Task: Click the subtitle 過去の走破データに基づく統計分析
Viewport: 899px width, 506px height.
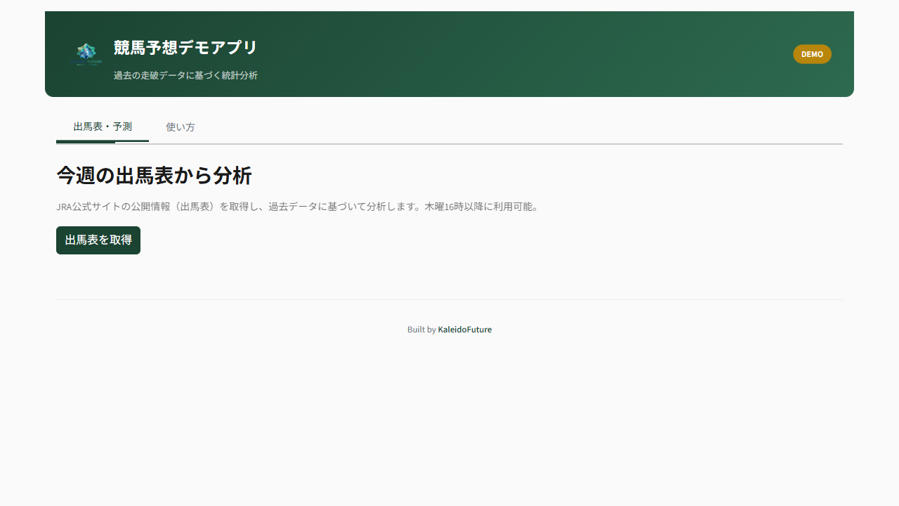Action: 185,75
